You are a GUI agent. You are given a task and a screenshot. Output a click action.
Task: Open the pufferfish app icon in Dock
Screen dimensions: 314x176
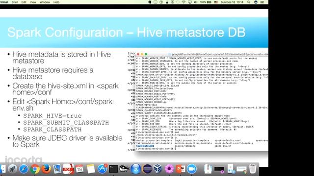pos(124,169)
